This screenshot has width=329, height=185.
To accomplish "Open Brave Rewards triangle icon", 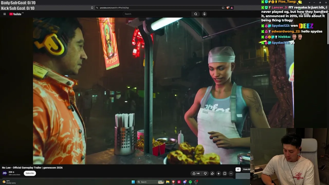I will coord(232,8).
